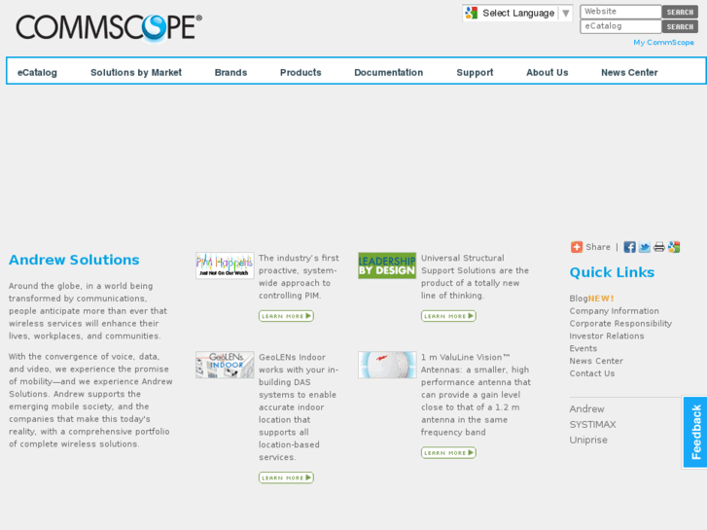This screenshot has width=707, height=530.
Task: Click Search button next to Website field
Action: click(680, 13)
